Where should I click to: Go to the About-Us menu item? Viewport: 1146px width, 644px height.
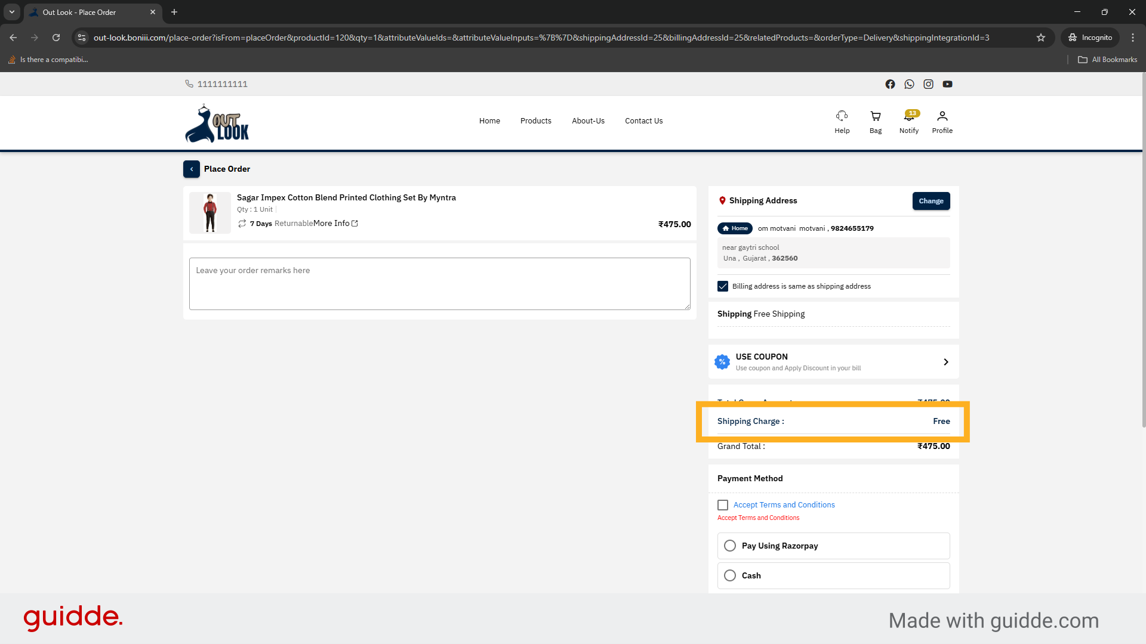coord(588,121)
